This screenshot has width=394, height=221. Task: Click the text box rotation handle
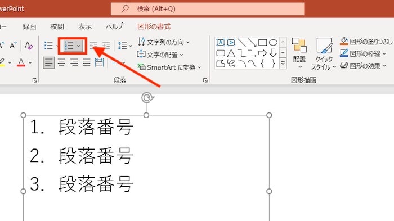147,98
